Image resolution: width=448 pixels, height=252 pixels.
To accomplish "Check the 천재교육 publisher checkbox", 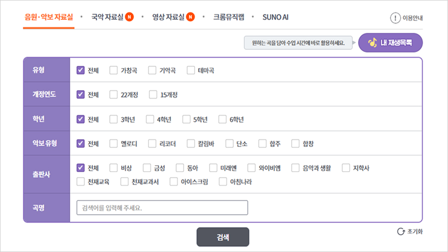I will point(81,182).
